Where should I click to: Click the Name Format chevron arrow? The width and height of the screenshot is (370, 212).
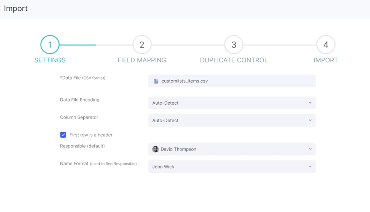coord(310,166)
